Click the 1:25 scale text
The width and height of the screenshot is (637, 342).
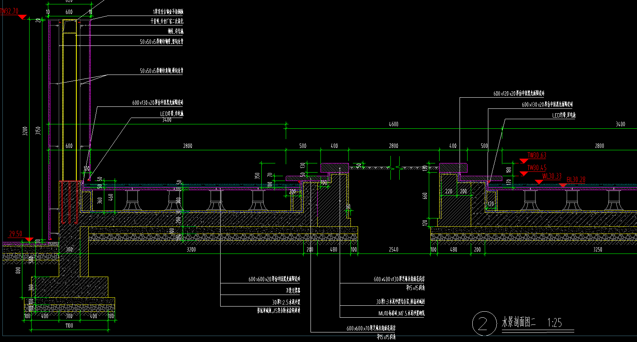click(555, 322)
